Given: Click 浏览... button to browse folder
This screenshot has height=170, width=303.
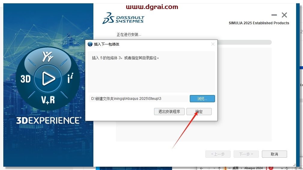Looking at the screenshot, I should point(202,99).
